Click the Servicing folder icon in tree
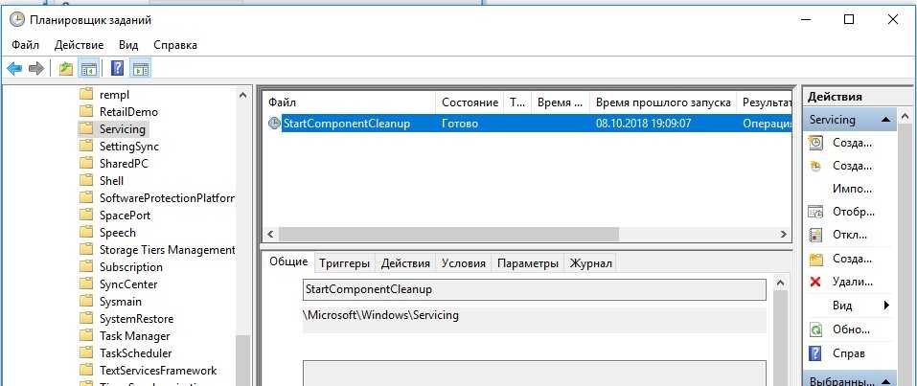Screen dimensions: 917x386 point(86,128)
